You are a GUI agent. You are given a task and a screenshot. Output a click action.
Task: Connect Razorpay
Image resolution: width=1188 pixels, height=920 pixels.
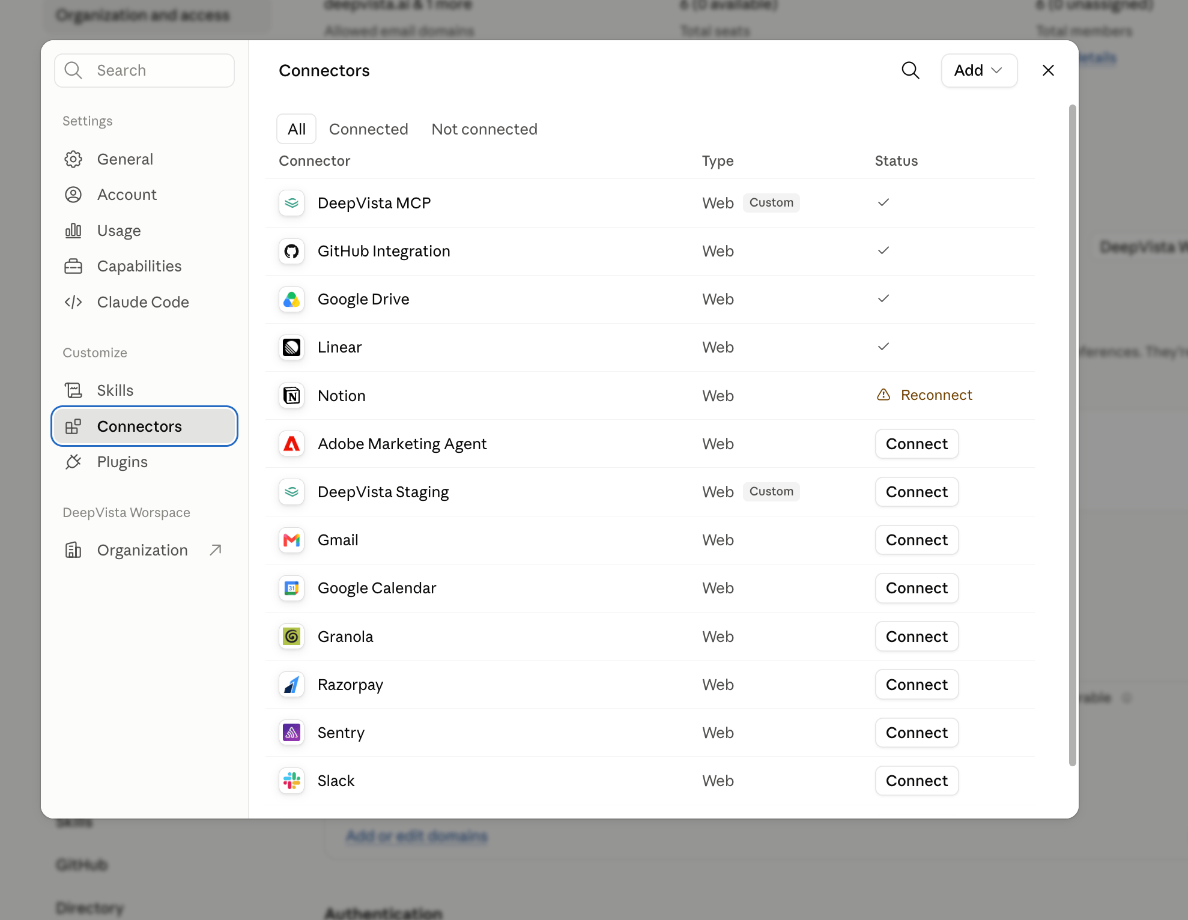[x=917, y=685]
